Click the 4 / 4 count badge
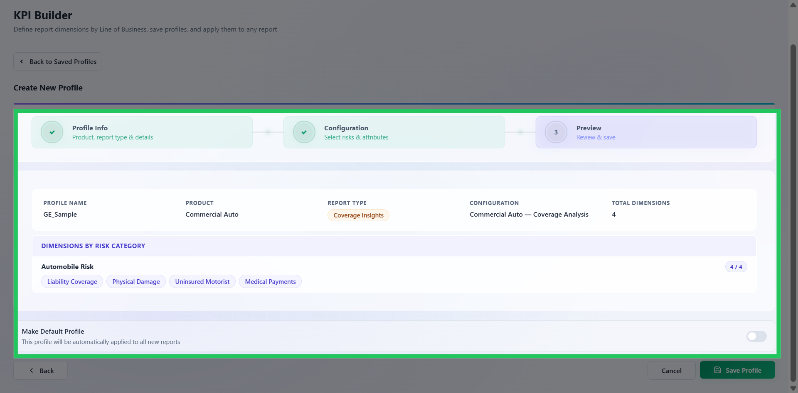 (x=736, y=267)
